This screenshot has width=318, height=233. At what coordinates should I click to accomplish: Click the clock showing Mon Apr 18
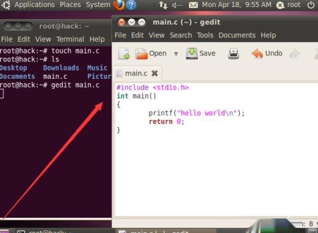coord(237,4)
